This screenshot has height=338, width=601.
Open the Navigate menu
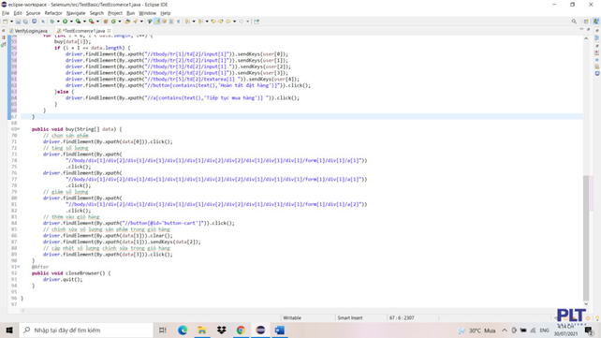pyautogui.click(x=76, y=13)
